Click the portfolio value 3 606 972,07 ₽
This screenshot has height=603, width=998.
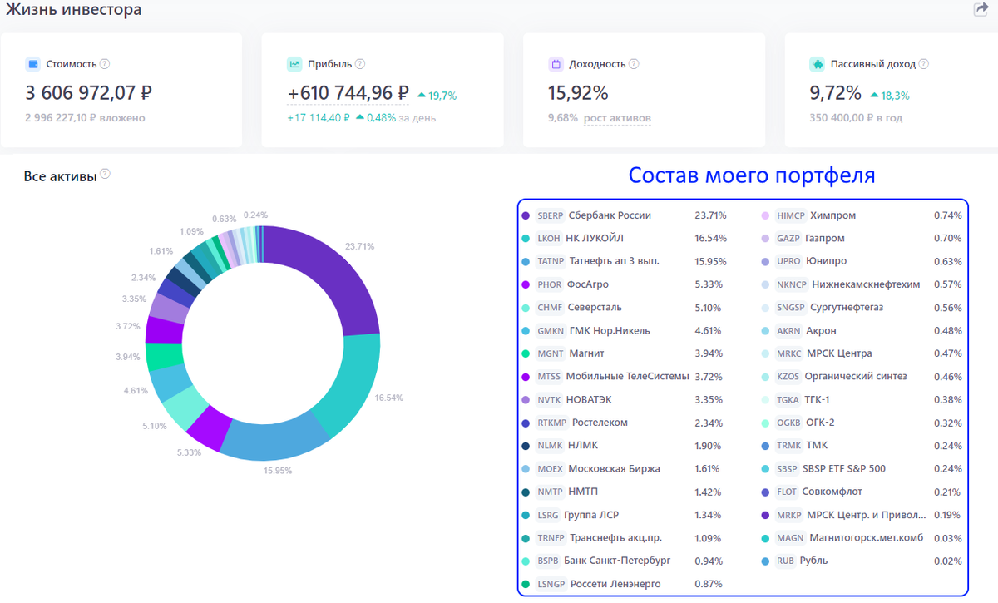click(88, 93)
